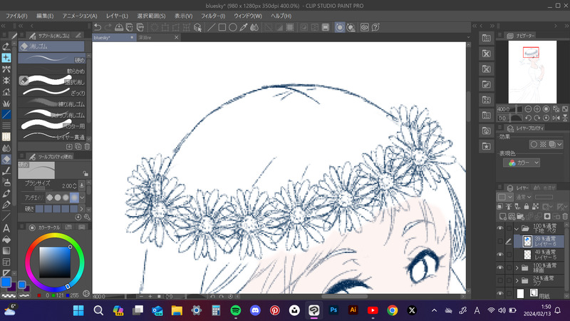Click the color square in the color wheel
Image resolution: width=570 pixels, height=321 pixels.
point(55,262)
